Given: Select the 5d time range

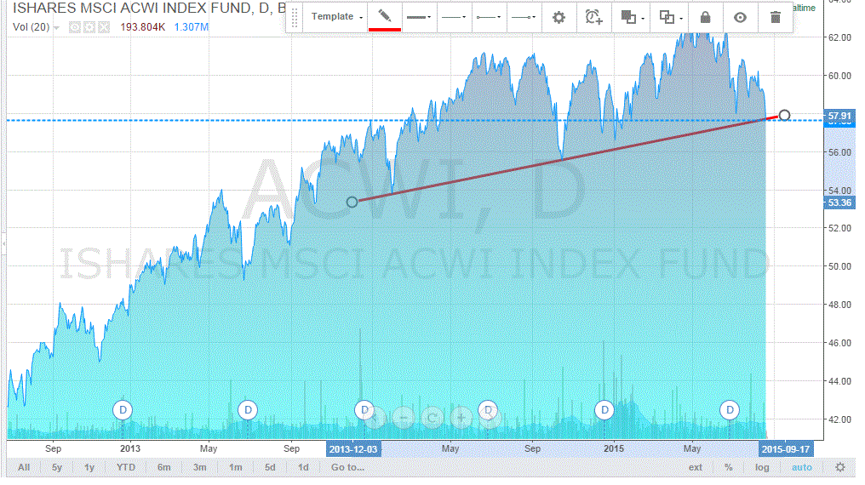Looking at the screenshot, I should (x=270, y=467).
